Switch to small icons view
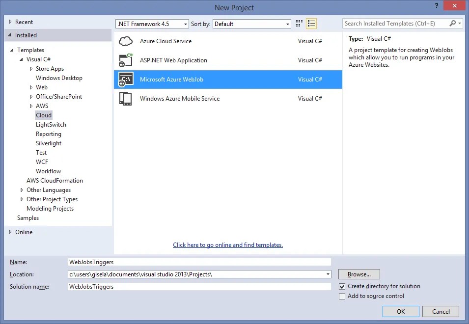 (299, 24)
